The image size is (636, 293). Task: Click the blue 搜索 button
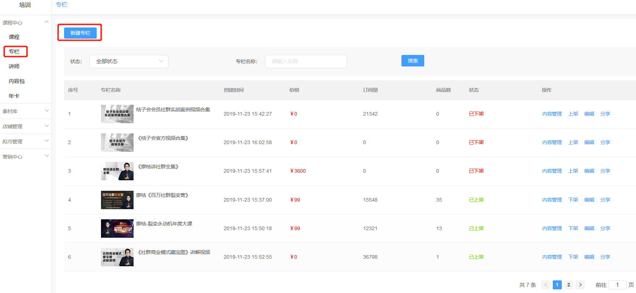click(412, 61)
